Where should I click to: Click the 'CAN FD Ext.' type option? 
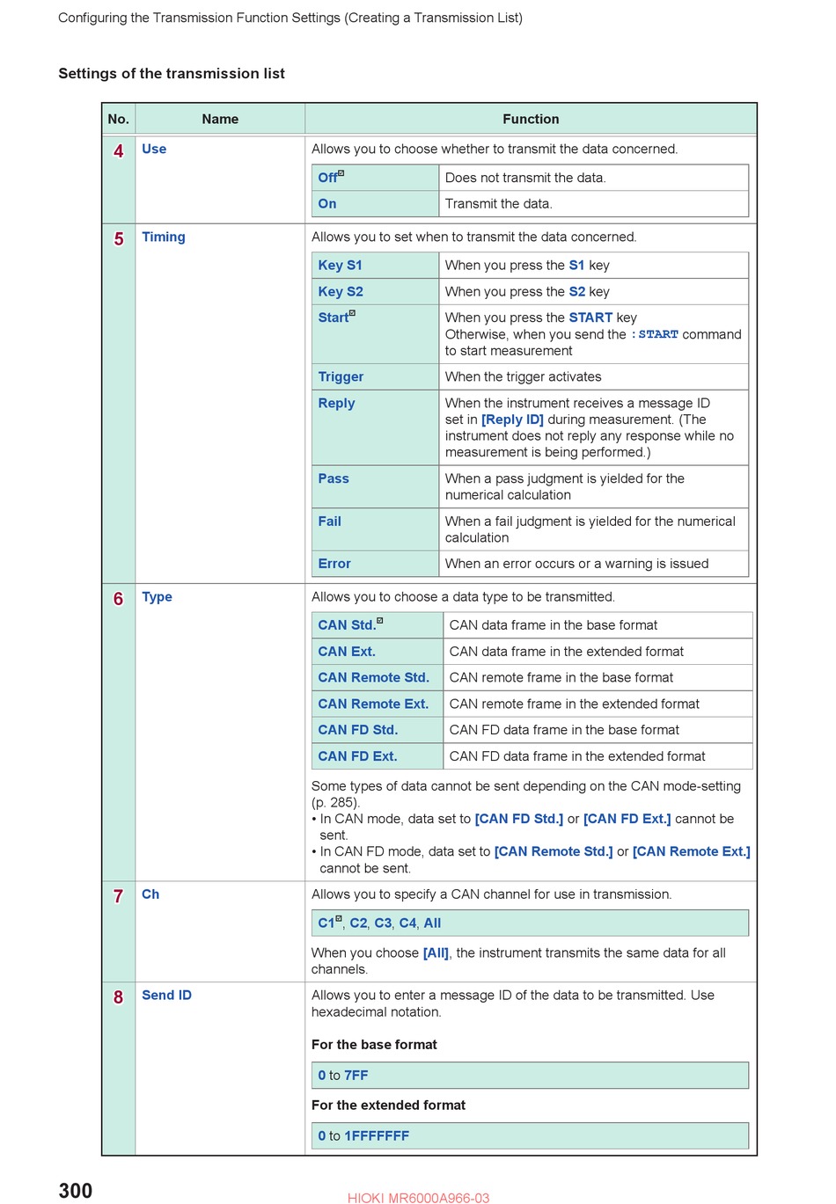[357, 756]
